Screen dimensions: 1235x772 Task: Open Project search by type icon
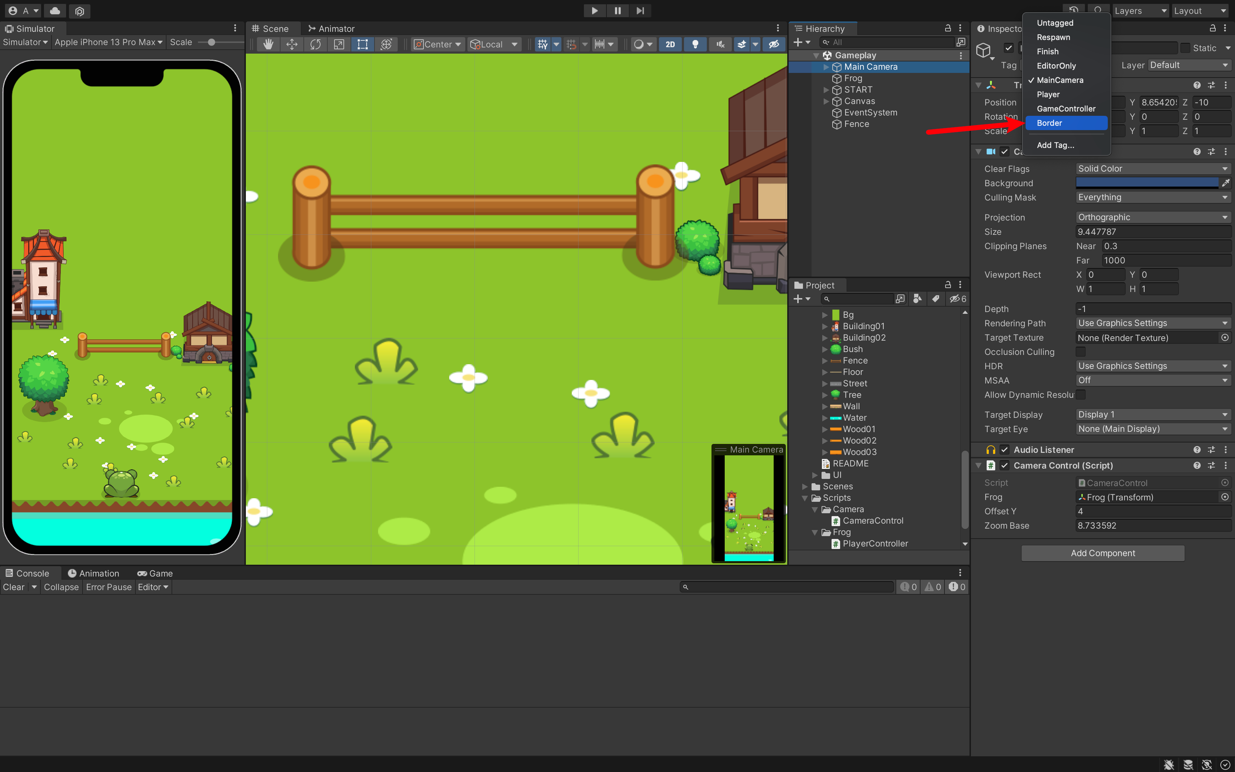click(x=918, y=299)
